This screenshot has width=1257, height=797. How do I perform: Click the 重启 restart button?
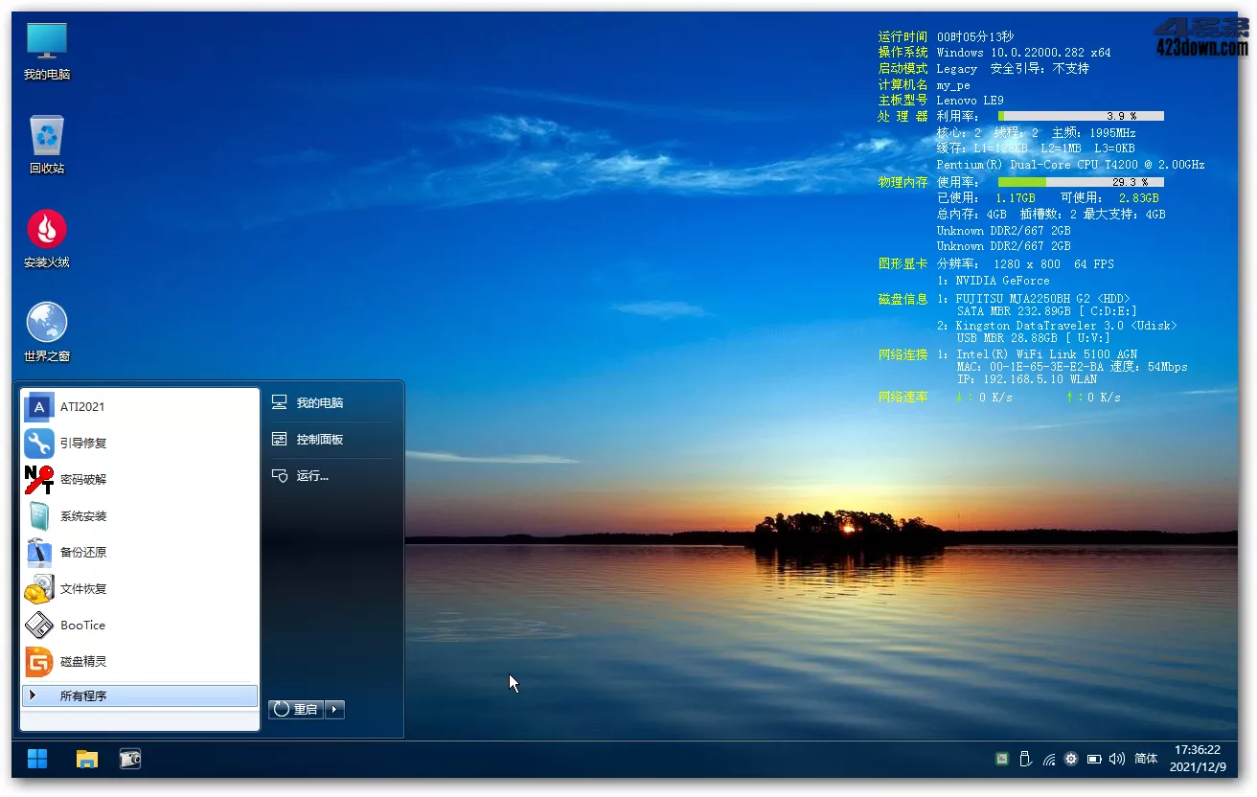pos(296,710)
